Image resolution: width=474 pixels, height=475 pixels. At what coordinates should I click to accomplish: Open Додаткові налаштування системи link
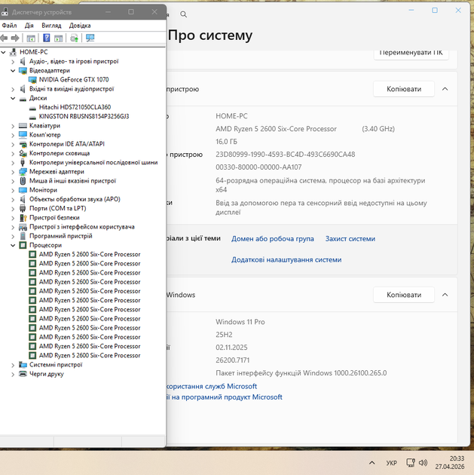(x=286, y=259)
